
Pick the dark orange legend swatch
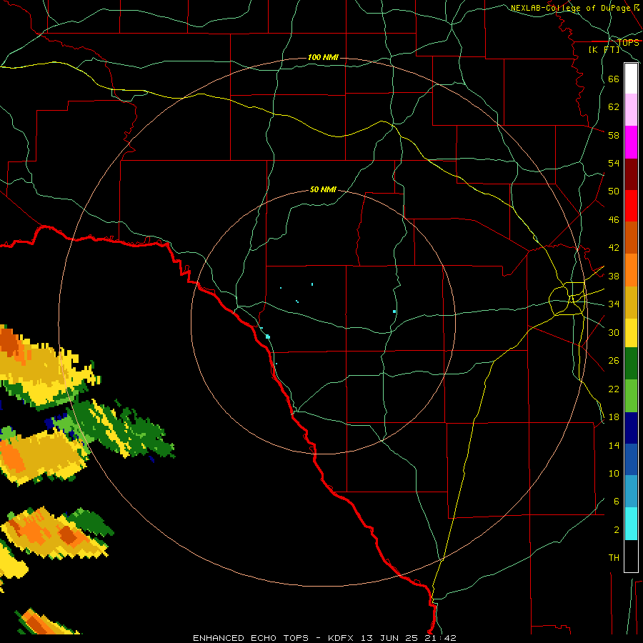pyautogui.click(x=631, y=237)
